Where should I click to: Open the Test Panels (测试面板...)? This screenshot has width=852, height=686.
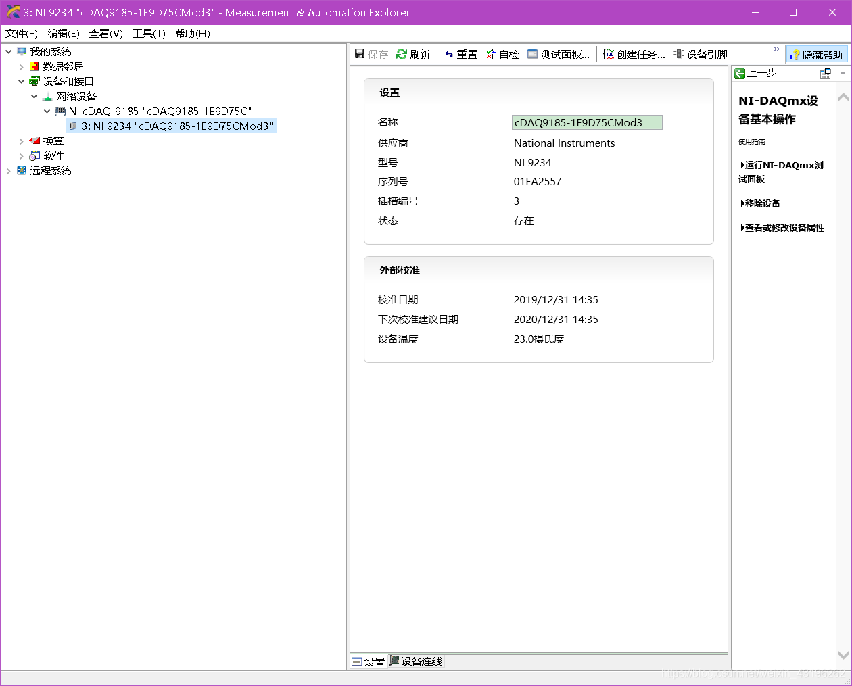pyautogui.click(x=559, y=54)
